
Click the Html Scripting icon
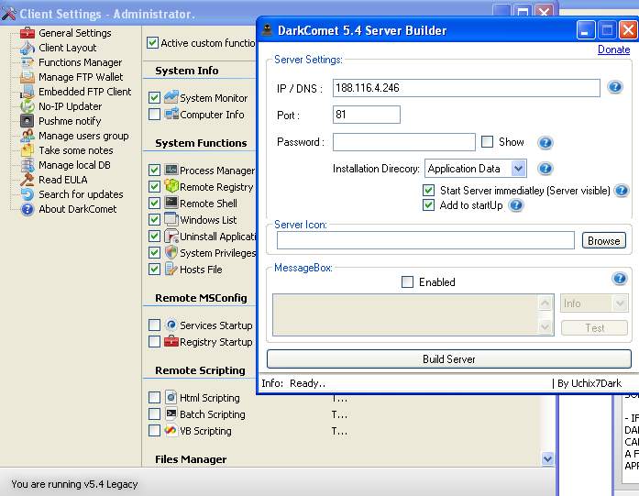tap(171, 397)
